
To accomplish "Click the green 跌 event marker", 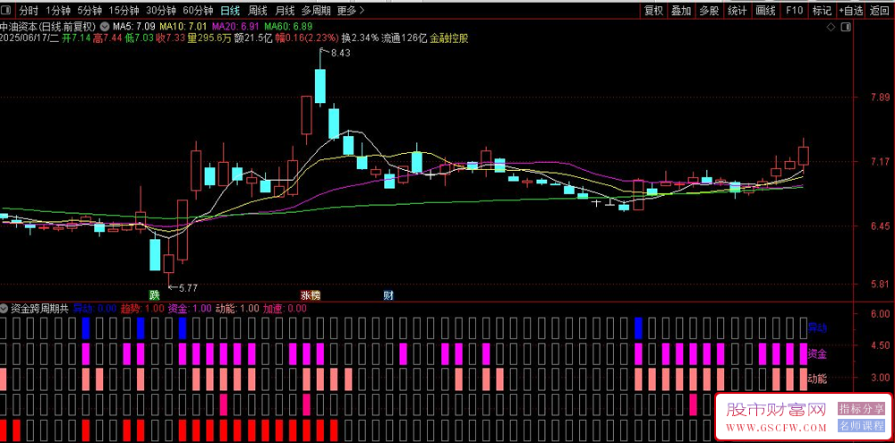I will (x=154, y=295).
